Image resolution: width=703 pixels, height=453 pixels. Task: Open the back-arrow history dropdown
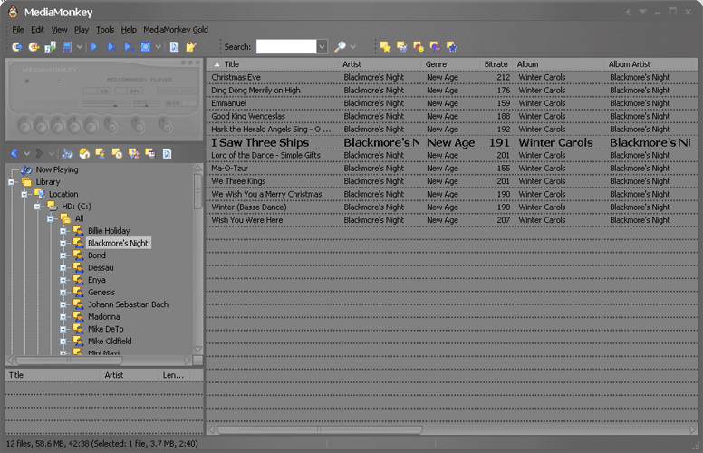(x=27, y=153)
